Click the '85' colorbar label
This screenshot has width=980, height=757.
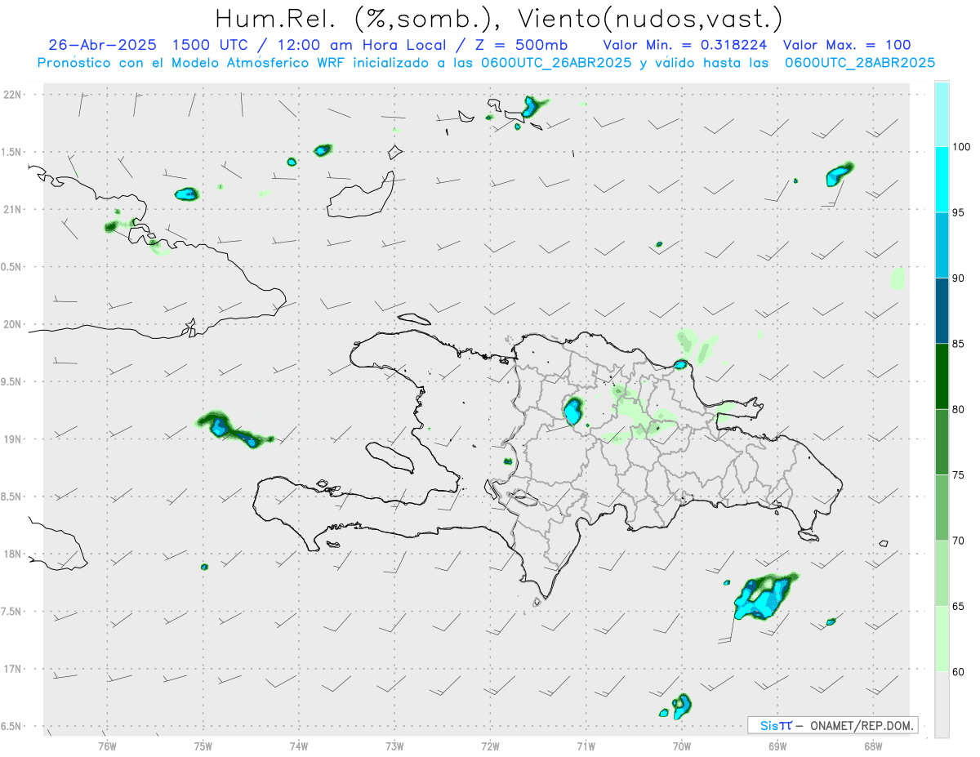[x=960, y=344]
